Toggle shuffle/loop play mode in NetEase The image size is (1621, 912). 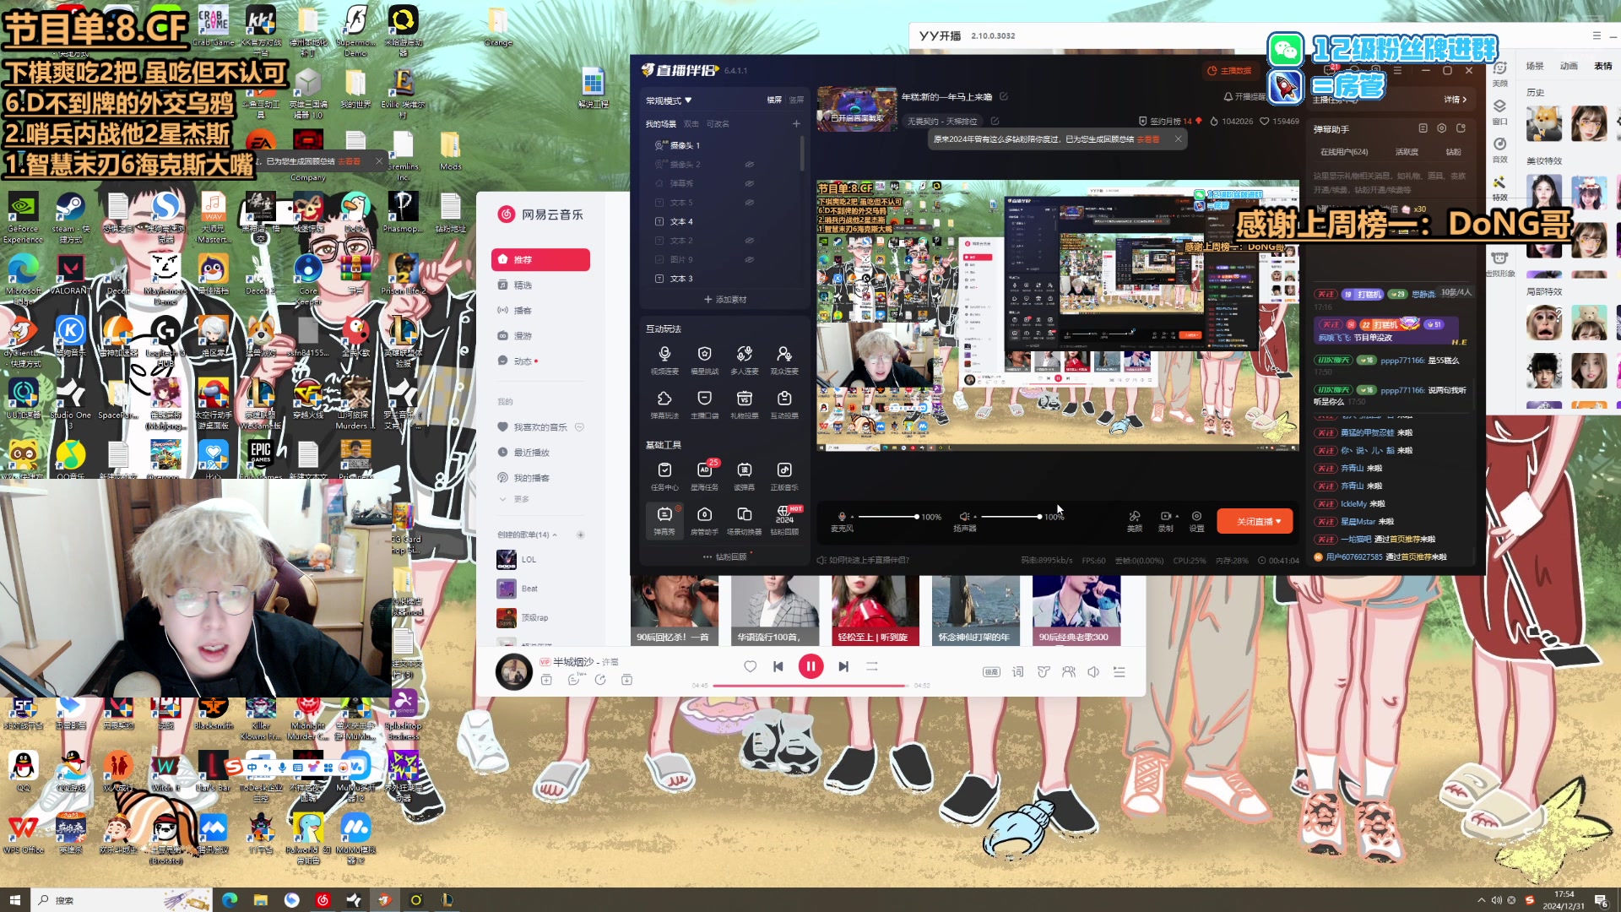coord(872,666)
